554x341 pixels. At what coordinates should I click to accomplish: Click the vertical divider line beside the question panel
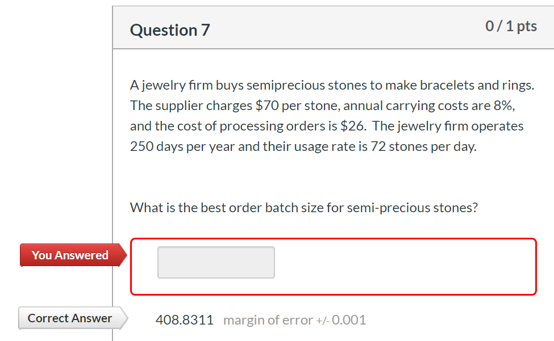[x=113, y=170]
